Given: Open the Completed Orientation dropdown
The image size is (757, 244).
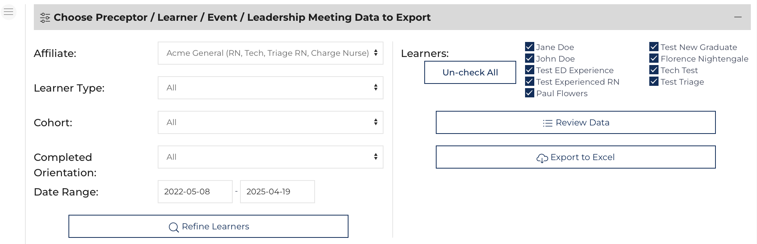Looking at the screenshot, I should pos(270,157).
